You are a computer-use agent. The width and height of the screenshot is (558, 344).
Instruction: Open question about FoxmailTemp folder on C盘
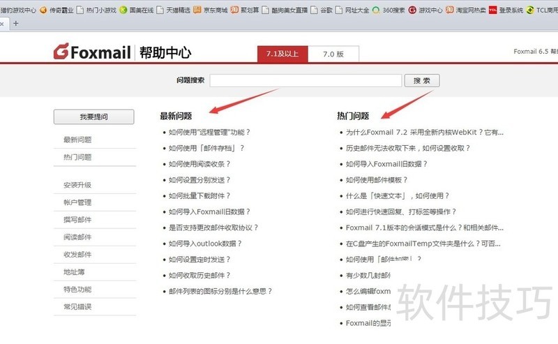click(423, 244)
